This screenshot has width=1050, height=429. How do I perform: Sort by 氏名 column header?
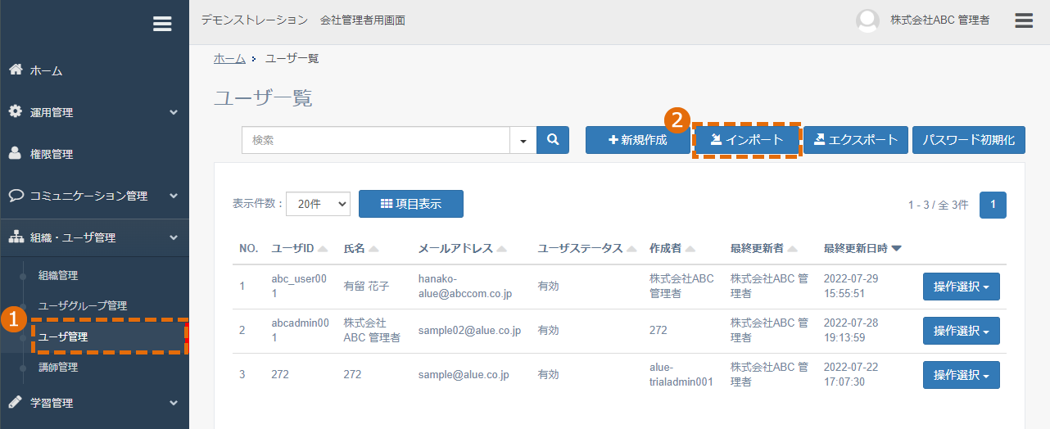pos(361,249)
